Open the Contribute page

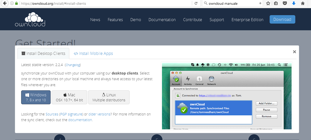coord(193,19)
